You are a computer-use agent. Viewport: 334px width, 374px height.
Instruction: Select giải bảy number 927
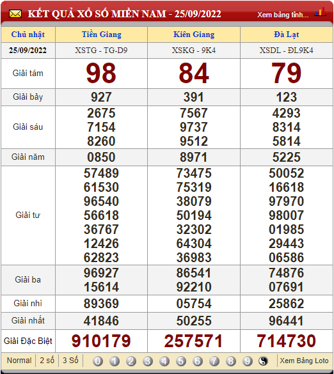tap(101, 97)
